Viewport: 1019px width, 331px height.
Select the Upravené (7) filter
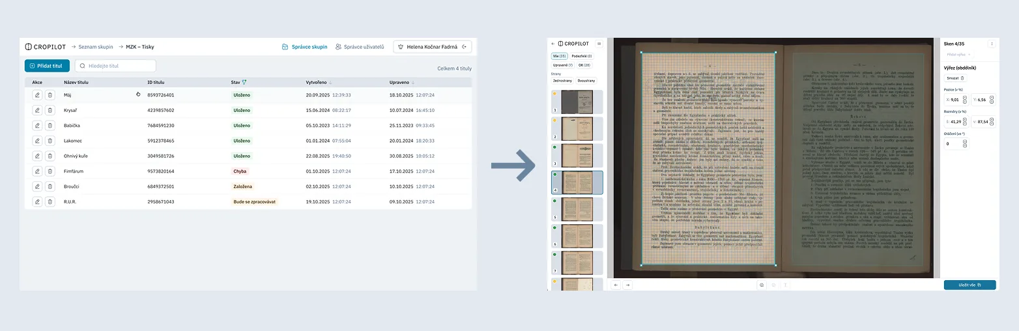(x=562, y=65)
